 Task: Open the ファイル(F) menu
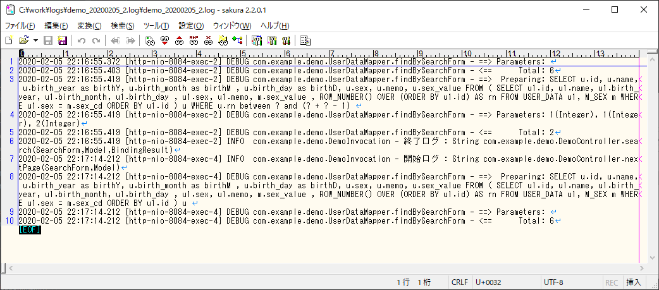pos(20,26)
